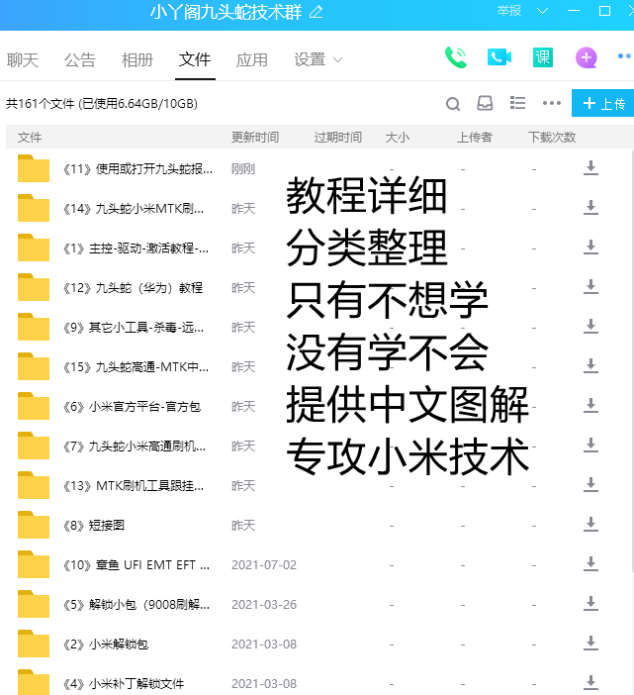
Task: Edit the group name with the pencil icon
Action: 317,12
